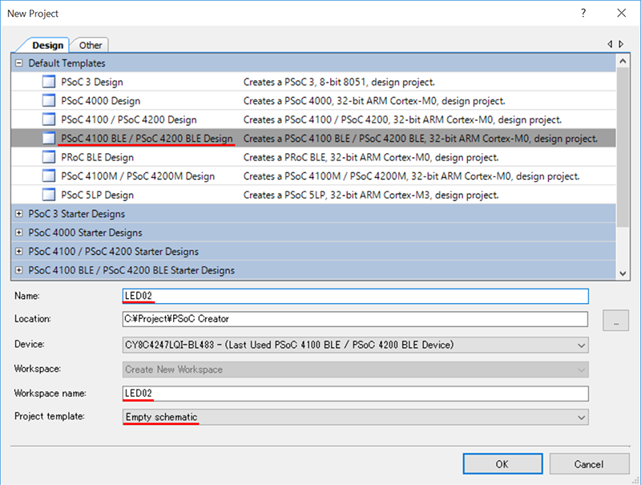Click description 'Creates a PSoC 5LP, 32-bit ARM Cortex-M3'
Viewport: 641px width, 485px height.
click(x=371, y=195)
